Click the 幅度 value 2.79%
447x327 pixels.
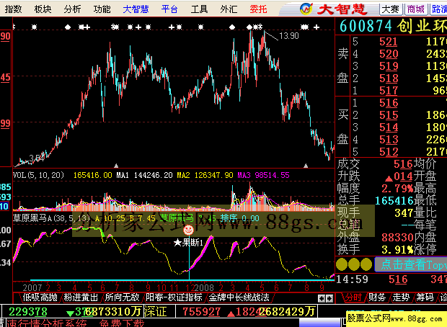pyautogui.click(x=397, y=189)
